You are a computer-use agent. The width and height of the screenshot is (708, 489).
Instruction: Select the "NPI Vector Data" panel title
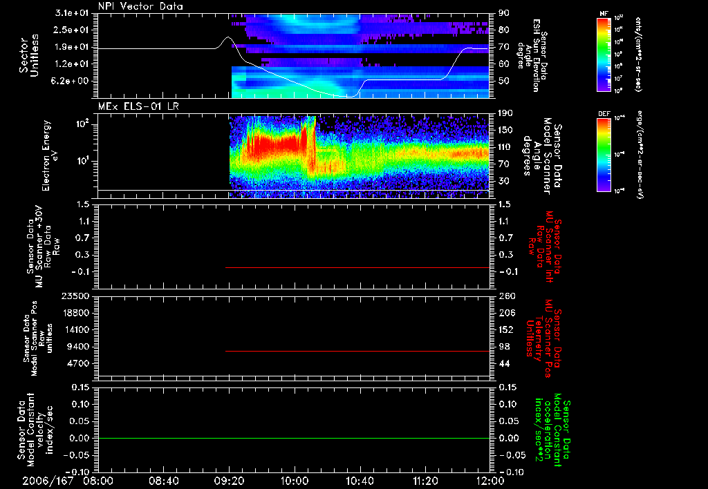pos(141,6)
